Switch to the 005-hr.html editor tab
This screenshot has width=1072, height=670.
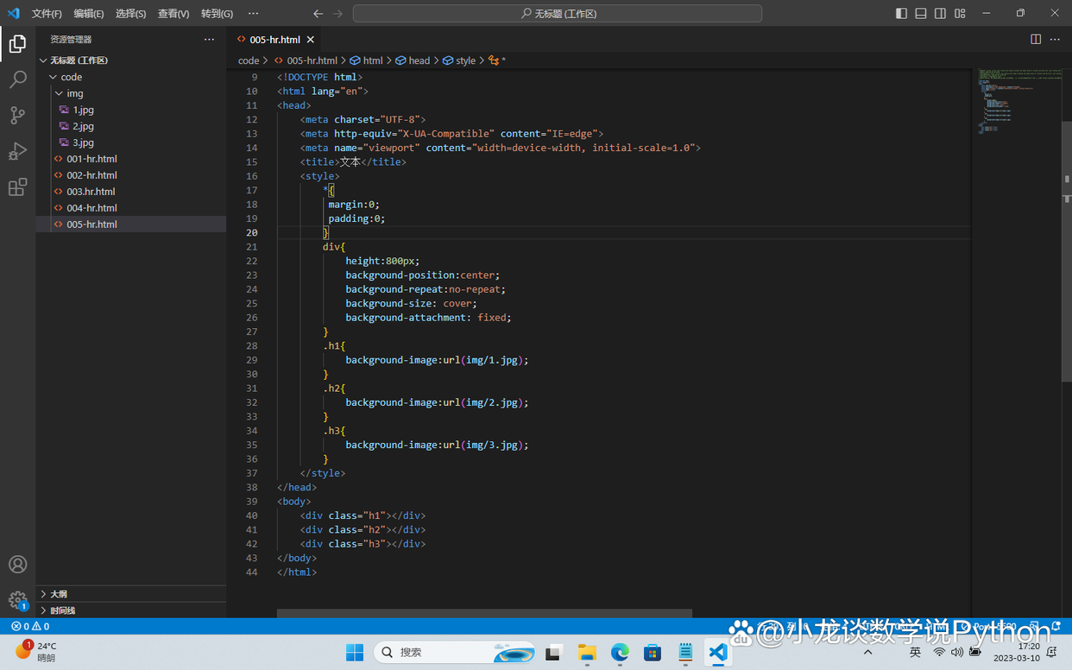click(x=274, y=40)
